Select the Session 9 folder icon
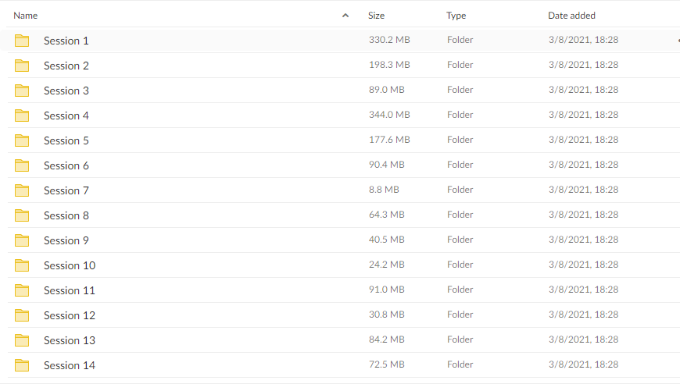 point(22,240)
